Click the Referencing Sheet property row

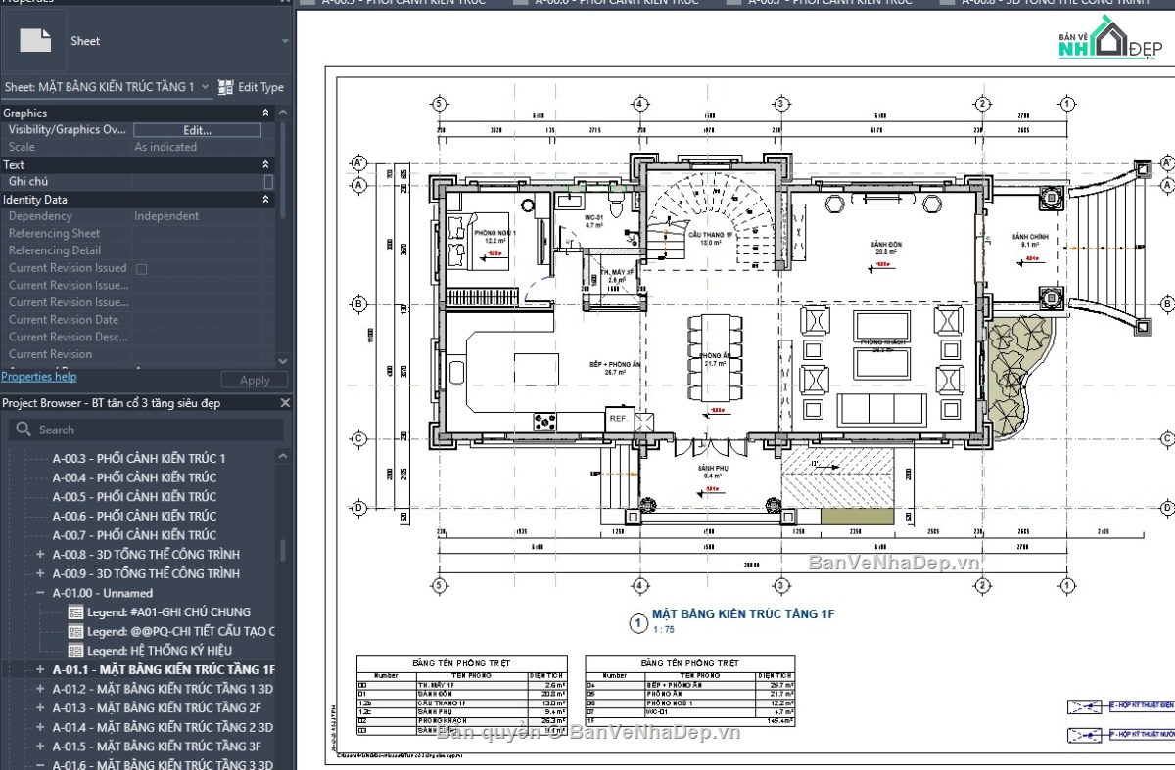(137, 234)
